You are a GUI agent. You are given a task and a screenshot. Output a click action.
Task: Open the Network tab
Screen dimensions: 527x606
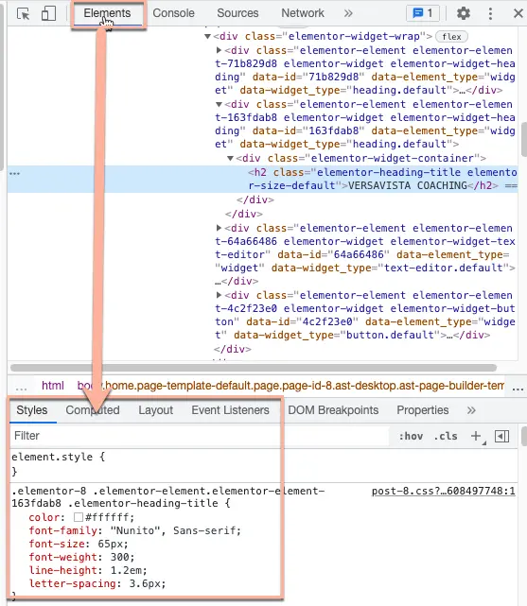click(303, 13)
